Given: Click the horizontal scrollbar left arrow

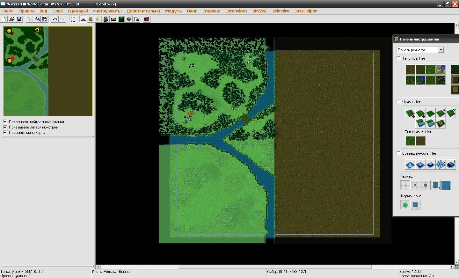Looking at the screenshot, I should [x=98, y=267].
